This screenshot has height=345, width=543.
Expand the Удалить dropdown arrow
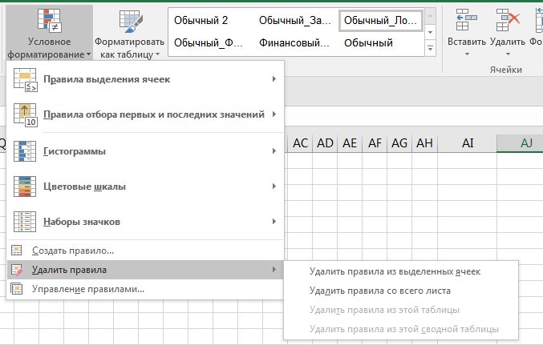pos(506,55)
